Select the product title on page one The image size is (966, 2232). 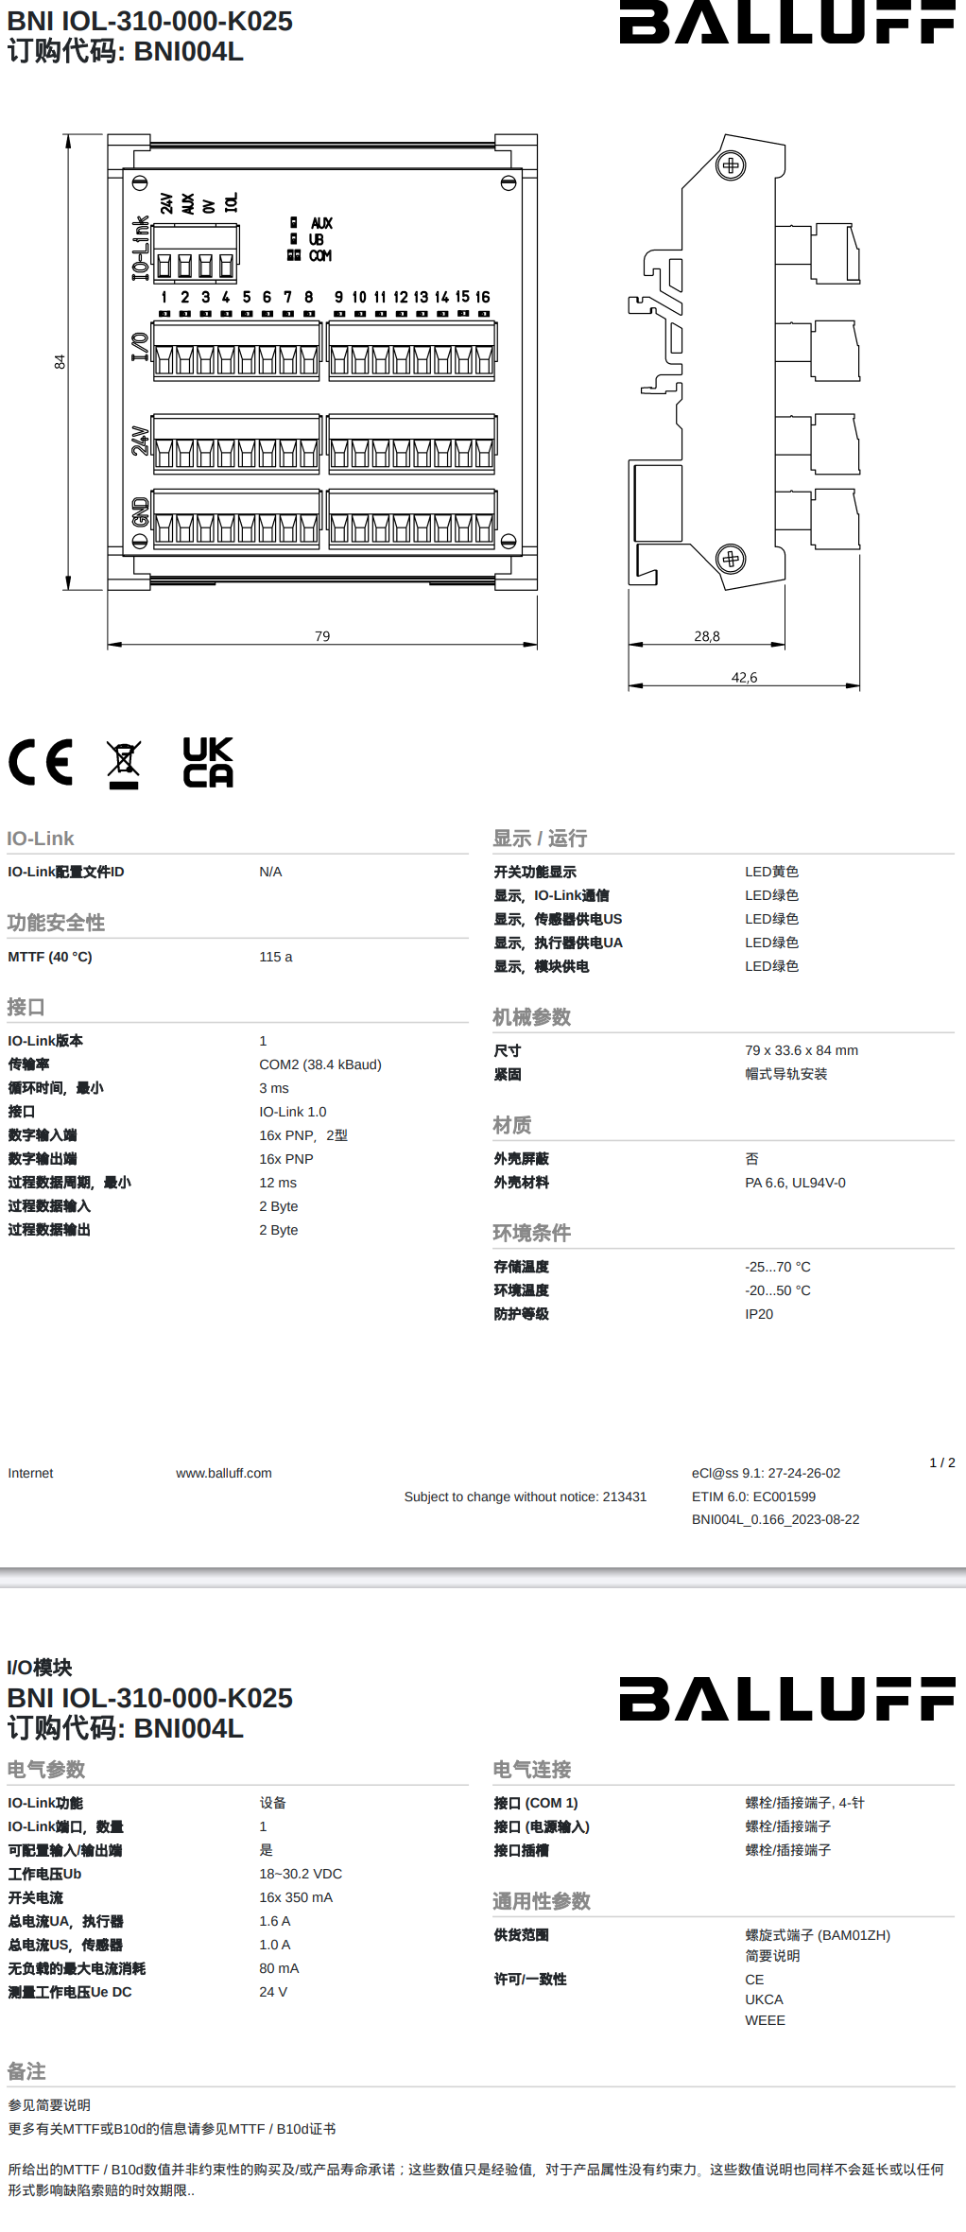click(150, 21)
